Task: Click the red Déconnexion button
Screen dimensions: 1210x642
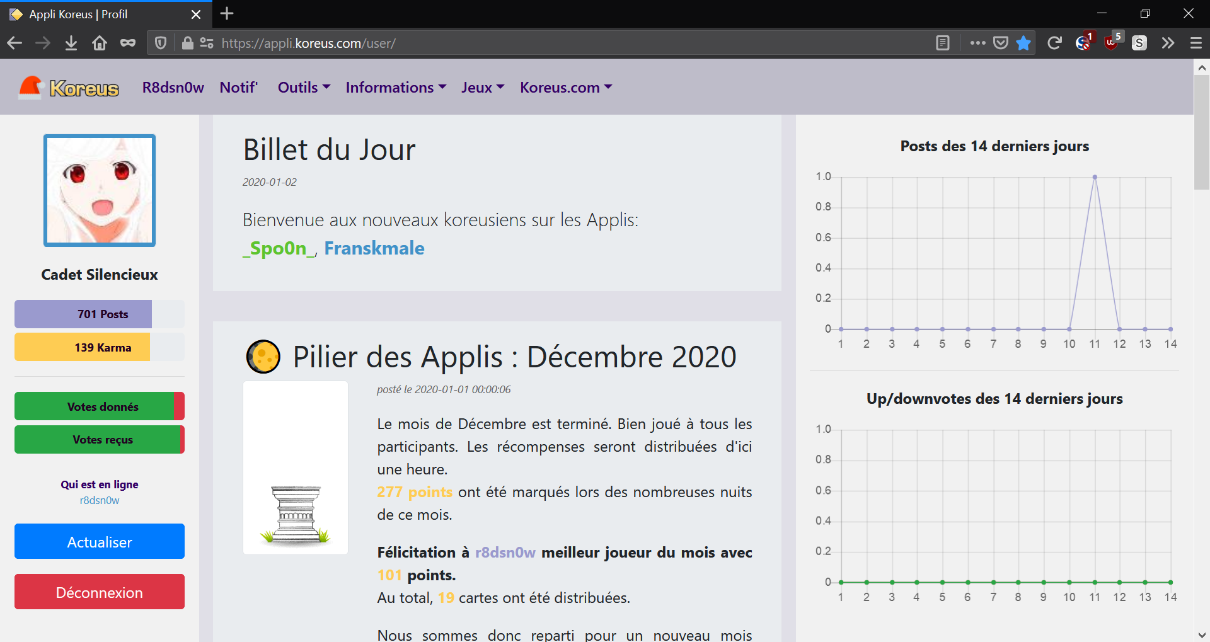Action: [x=100, y=592]
